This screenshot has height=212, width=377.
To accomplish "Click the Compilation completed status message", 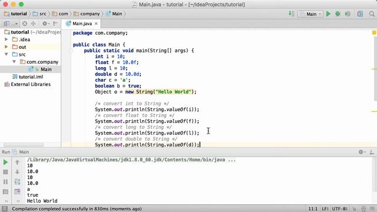I will (x=77, y=209).
